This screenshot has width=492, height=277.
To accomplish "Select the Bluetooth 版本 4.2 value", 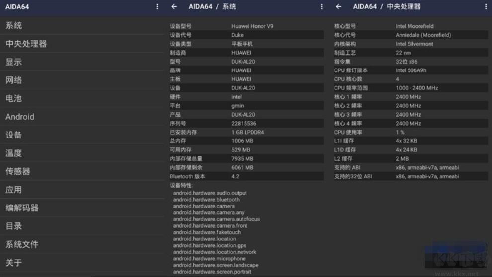I will pos(235,176).
